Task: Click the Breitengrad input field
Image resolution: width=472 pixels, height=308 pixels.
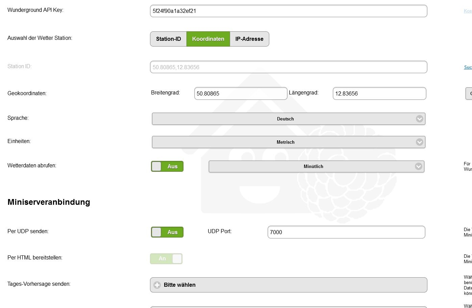Action: [x=241, y=94]
